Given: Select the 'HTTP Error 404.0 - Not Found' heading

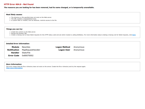Looking at the screenshot, I should coord(19,4).
